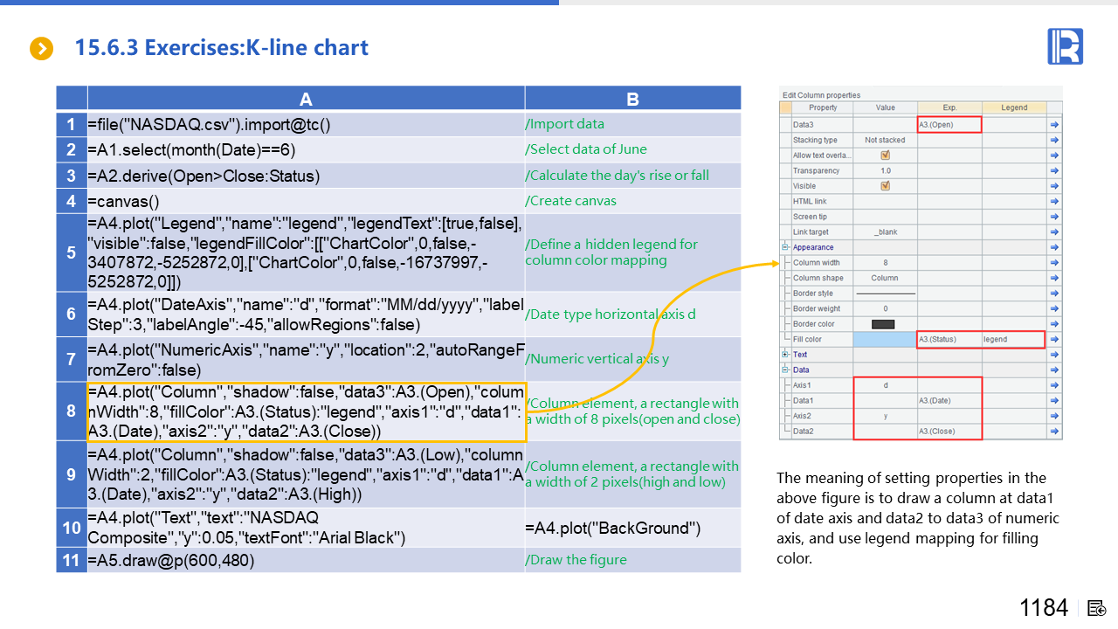Collapse the Appearance property group
Viewport: 1118px width, 629px height.
[784, 247]
